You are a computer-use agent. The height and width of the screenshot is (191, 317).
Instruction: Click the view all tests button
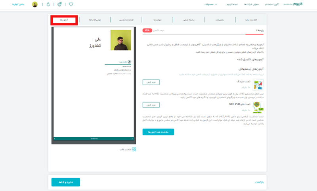158,132
